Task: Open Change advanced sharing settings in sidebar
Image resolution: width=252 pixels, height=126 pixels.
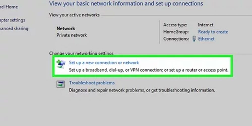Action: [x=14, y=28]
